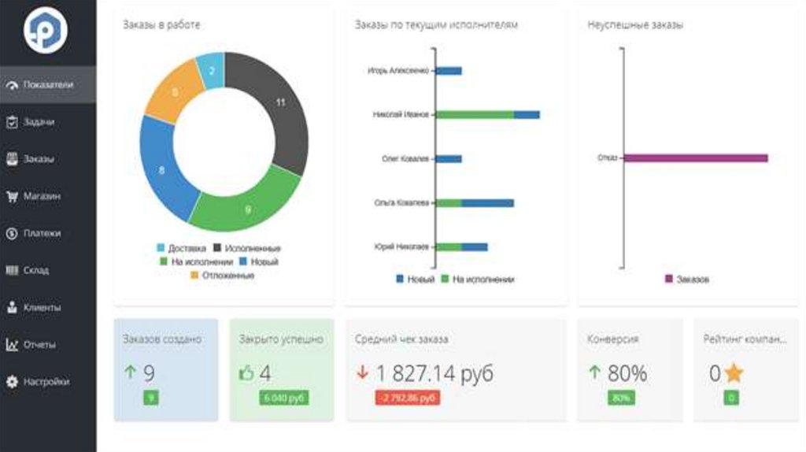Toggle Доставка legend swatch in donut chart
Screen dimensions: 806x452
[x=161, y=248]
